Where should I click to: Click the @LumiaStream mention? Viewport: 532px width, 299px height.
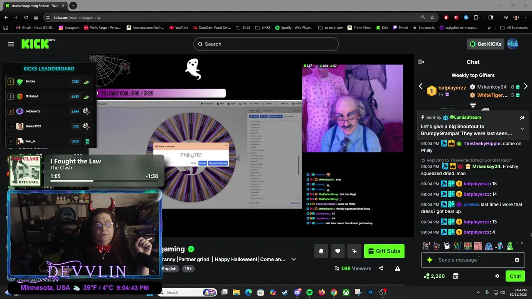pyautogui.click(x=465, y=118)
